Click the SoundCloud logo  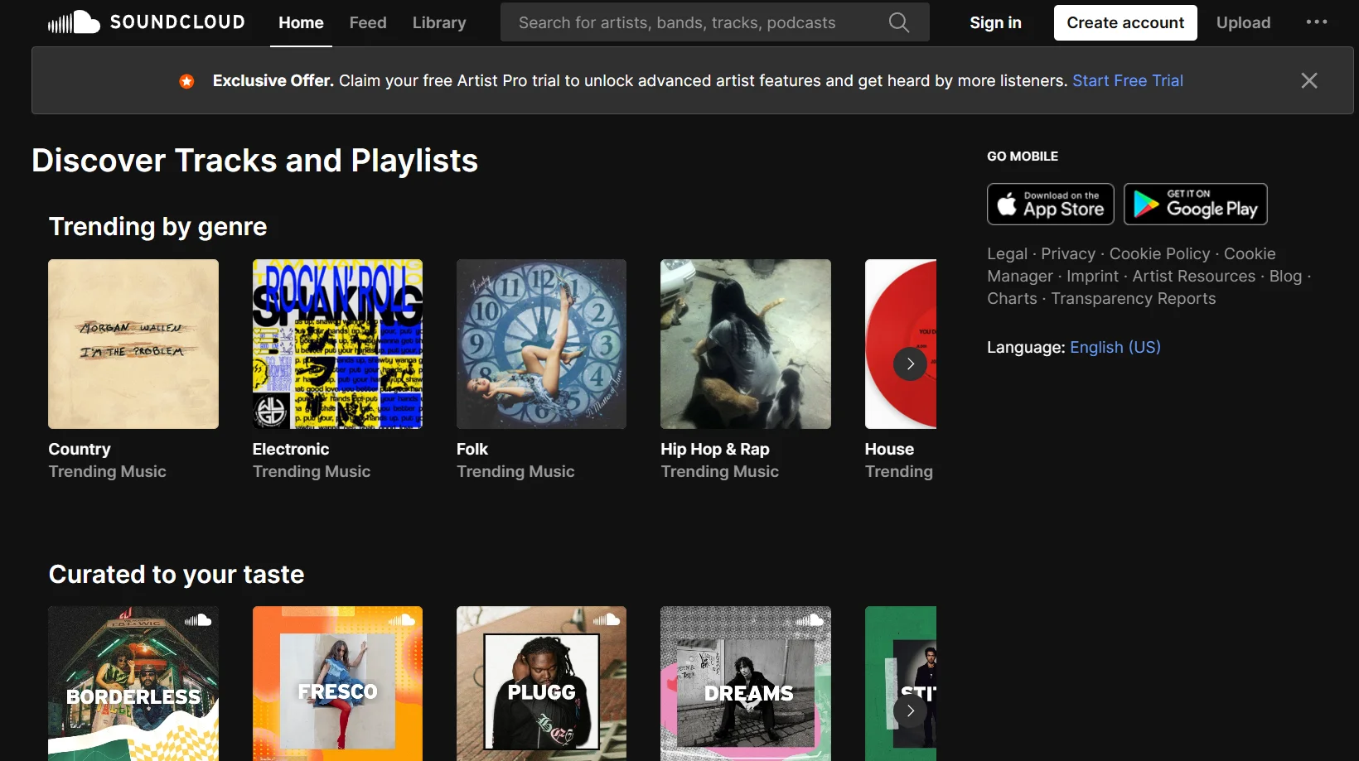(147, 22)
